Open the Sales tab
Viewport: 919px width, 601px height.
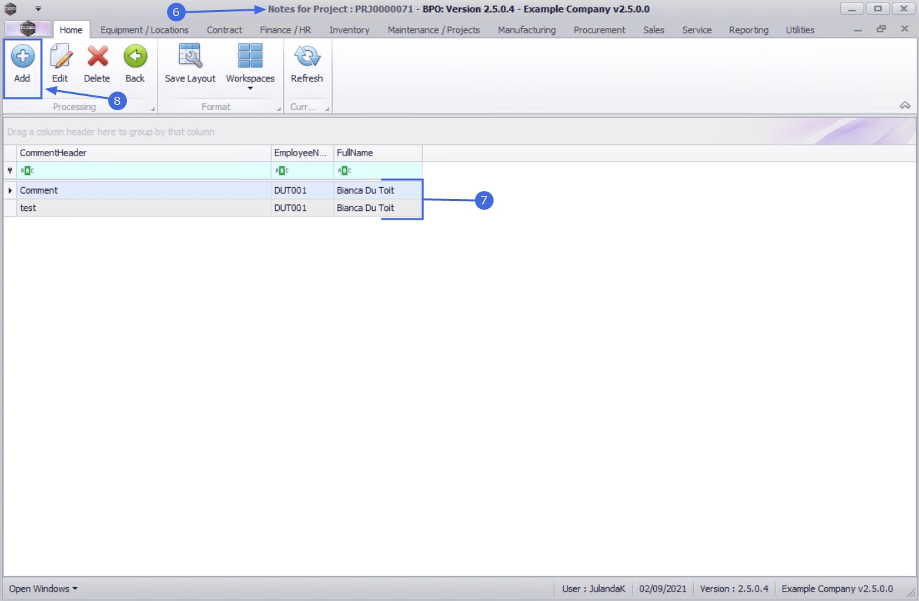(654, 30)
